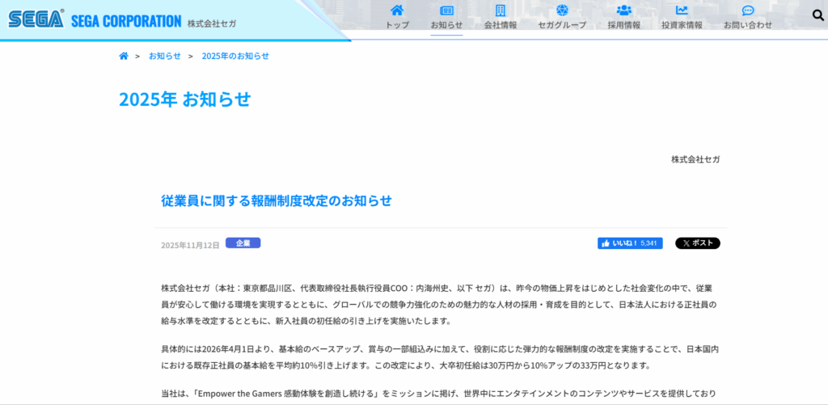828x405 pixels.
Task: Open search with the magnifier icon
Action: 817,15
